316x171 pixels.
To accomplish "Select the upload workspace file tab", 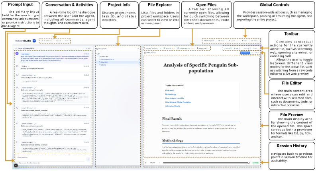I will pos(152,48).
